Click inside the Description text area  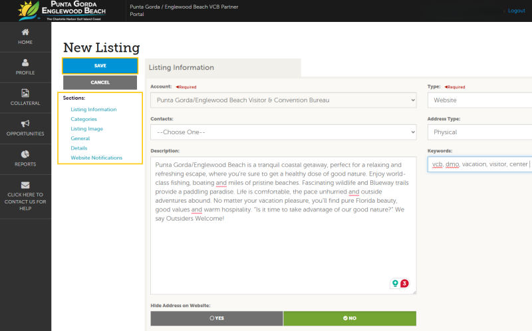(x=283, y=225)
